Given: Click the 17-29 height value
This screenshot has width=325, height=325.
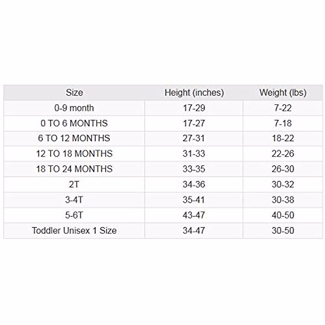Looking at the screenshot, I should (194, 108).
